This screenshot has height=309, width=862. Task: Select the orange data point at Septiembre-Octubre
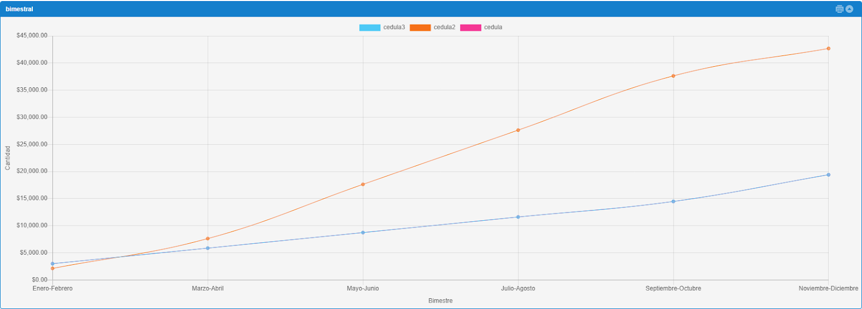673,76
